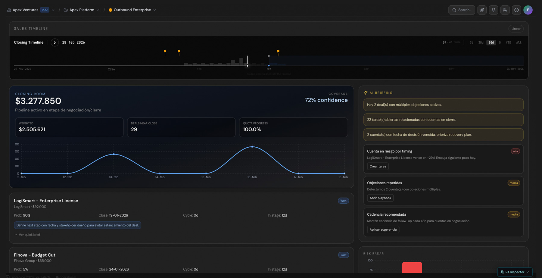Screen dimensions: 542x278
Task: Expand the Apex Platform project dropdown
Action: [x=98, y=10]
